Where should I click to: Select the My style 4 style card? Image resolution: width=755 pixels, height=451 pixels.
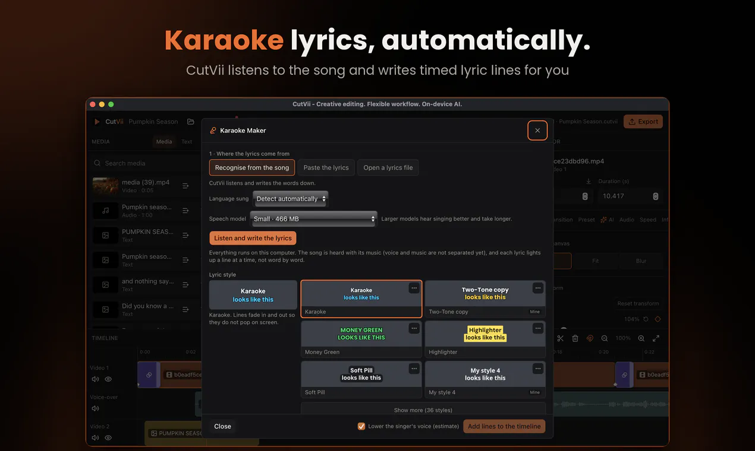(x=485, y=380)
